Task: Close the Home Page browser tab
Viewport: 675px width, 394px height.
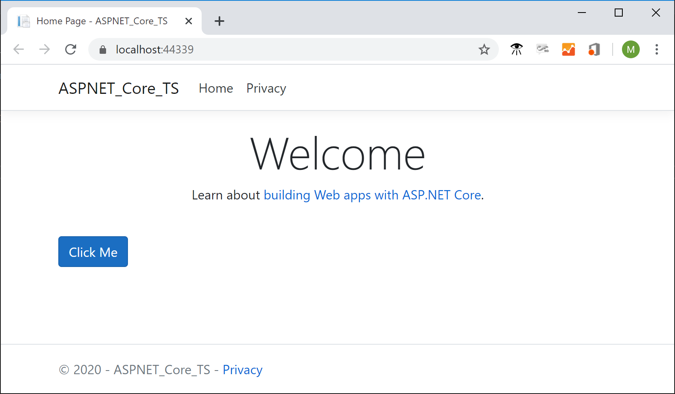Action: (x=188, y=21)
